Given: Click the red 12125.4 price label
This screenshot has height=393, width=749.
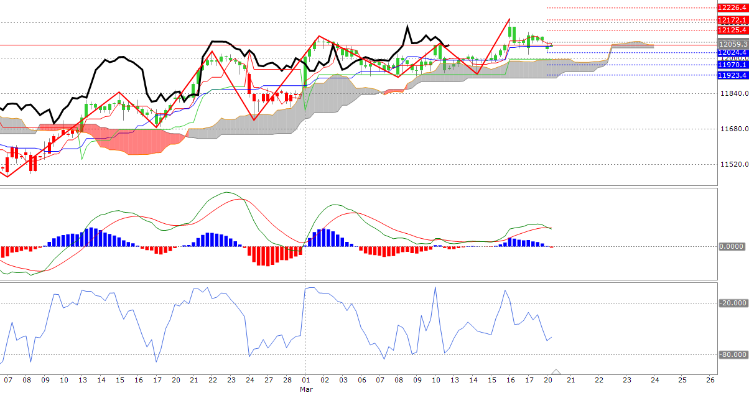Looking at the screenshot, I should [732, 30].
